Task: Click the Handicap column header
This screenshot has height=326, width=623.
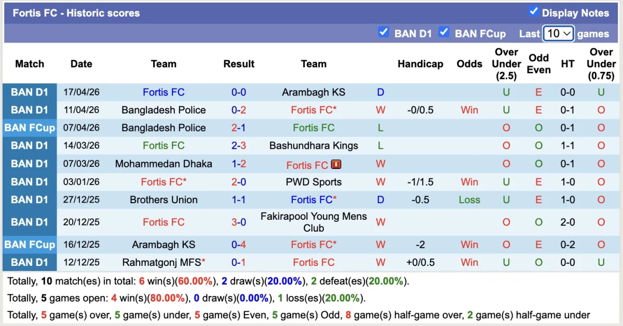Action: [420, 64]
